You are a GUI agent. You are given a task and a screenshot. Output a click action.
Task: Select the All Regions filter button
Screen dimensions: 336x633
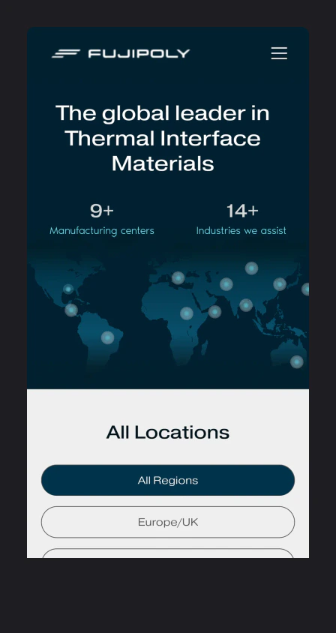[168, 480]
